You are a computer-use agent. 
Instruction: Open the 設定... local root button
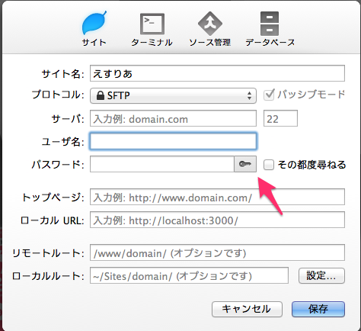pyautogui.click(x=321, y=275)
